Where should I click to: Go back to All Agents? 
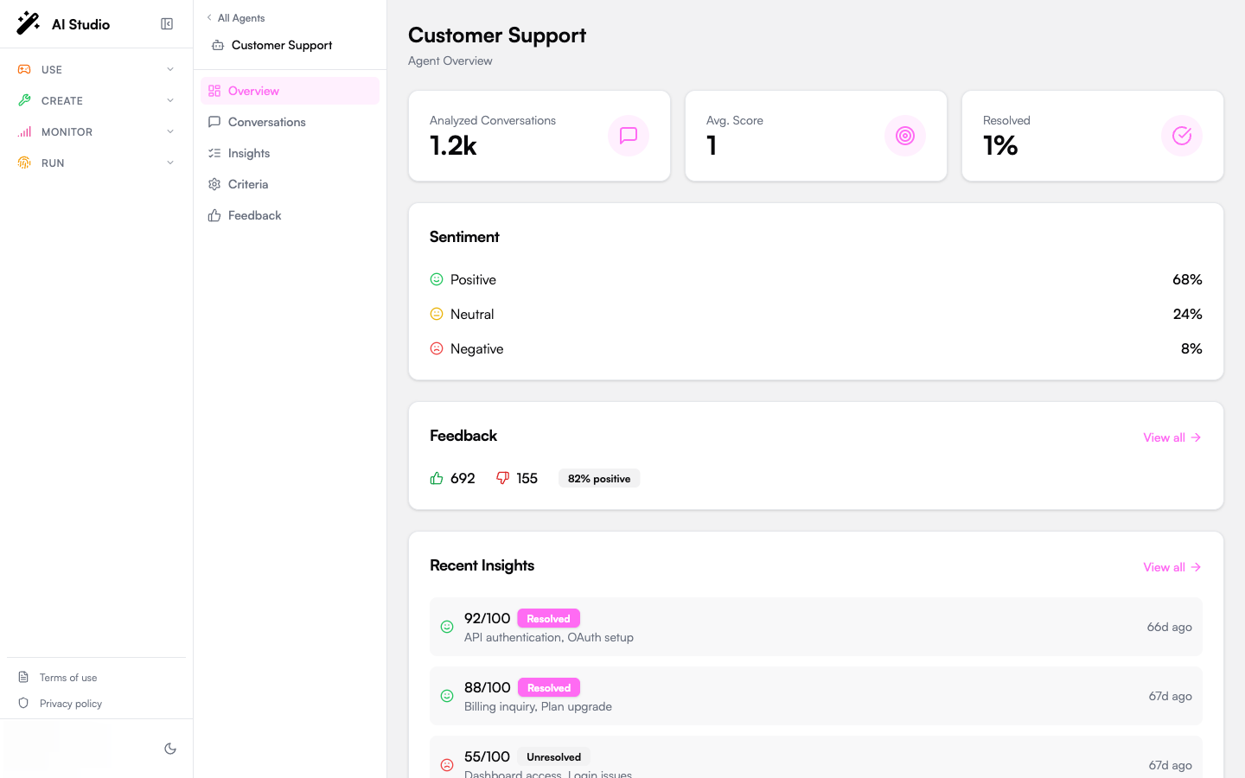235,17
